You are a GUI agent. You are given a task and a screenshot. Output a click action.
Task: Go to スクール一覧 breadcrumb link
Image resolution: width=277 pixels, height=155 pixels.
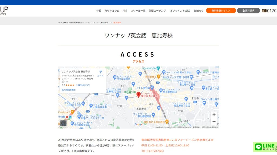[103, 23]
